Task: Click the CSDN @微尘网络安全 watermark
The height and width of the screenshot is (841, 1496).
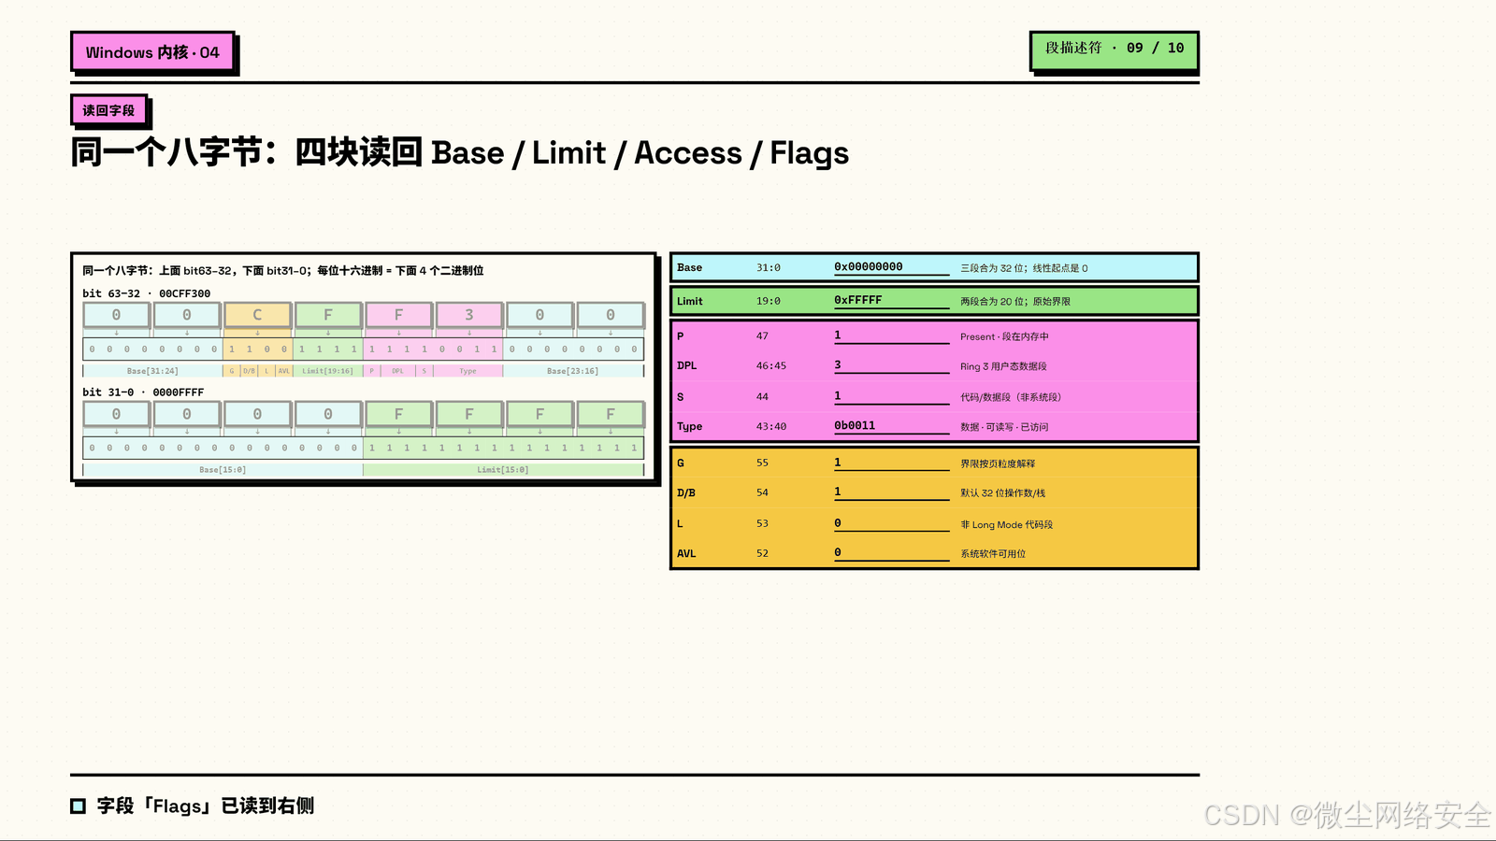Action: (x=1346, y=815)
